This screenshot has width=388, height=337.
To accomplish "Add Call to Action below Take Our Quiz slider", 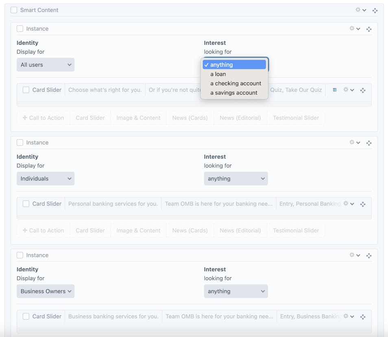I will point(43,118).
